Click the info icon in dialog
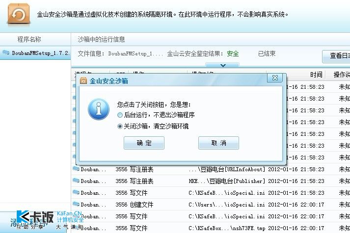The height and width of the screenshot is (233, 350). 99,109
